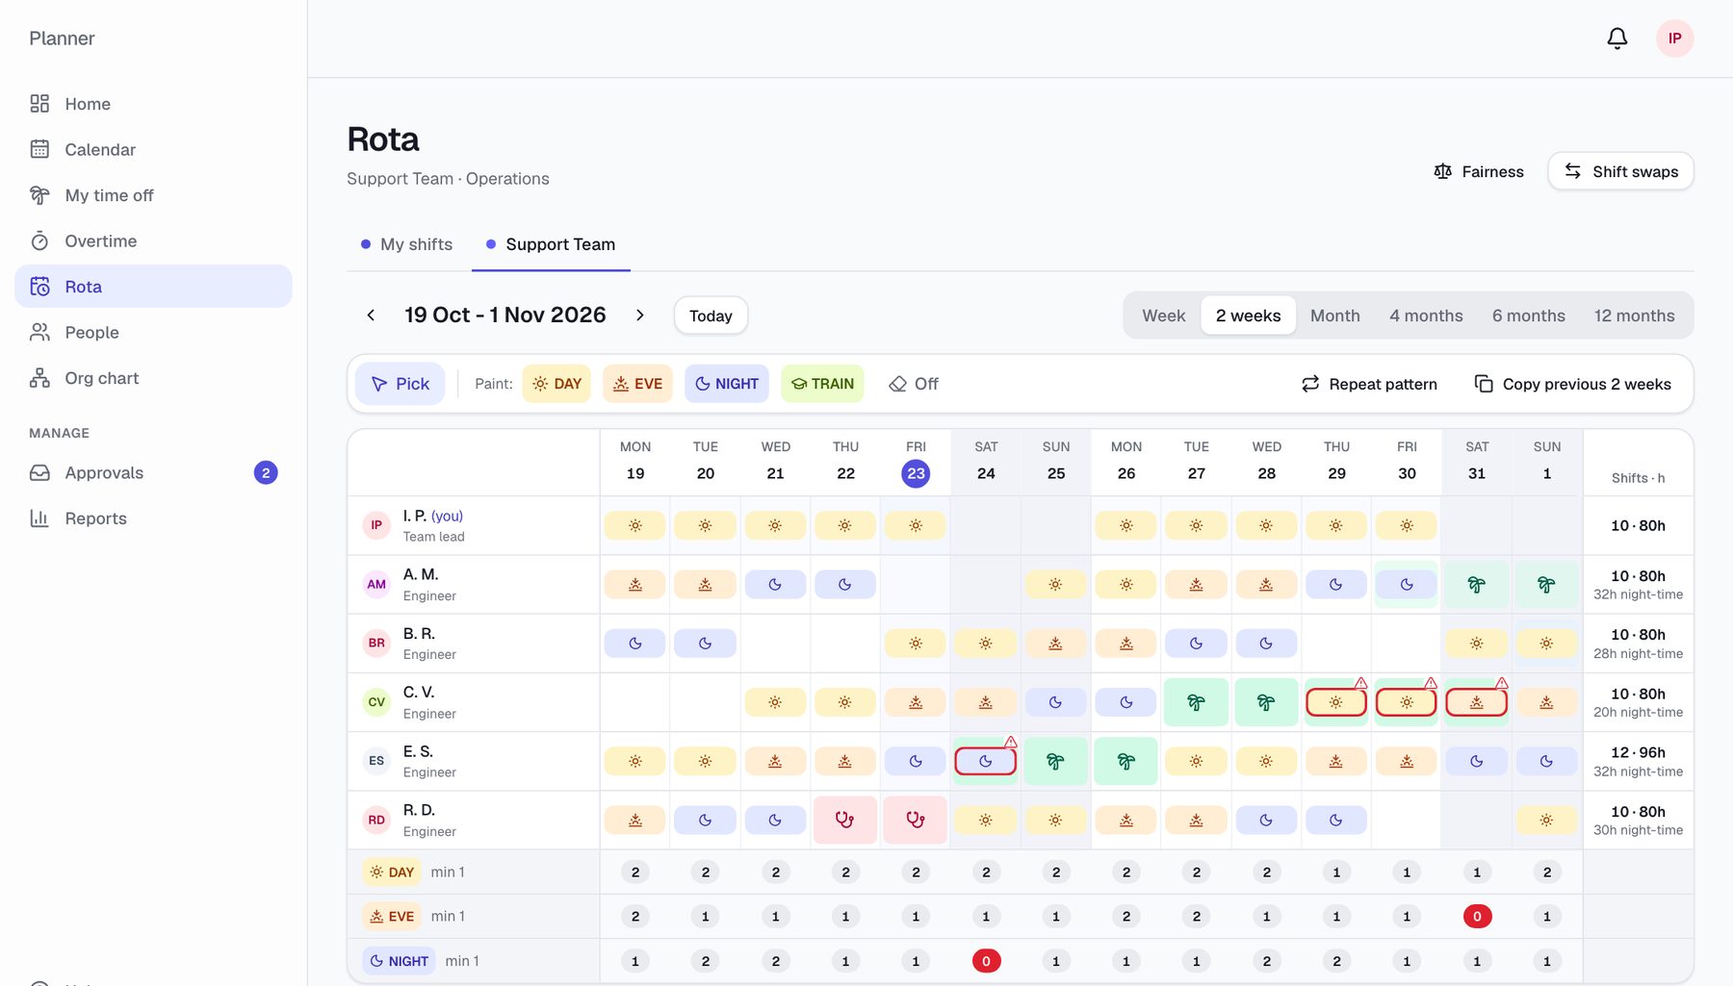Select the Month view range

(1335, 316)
